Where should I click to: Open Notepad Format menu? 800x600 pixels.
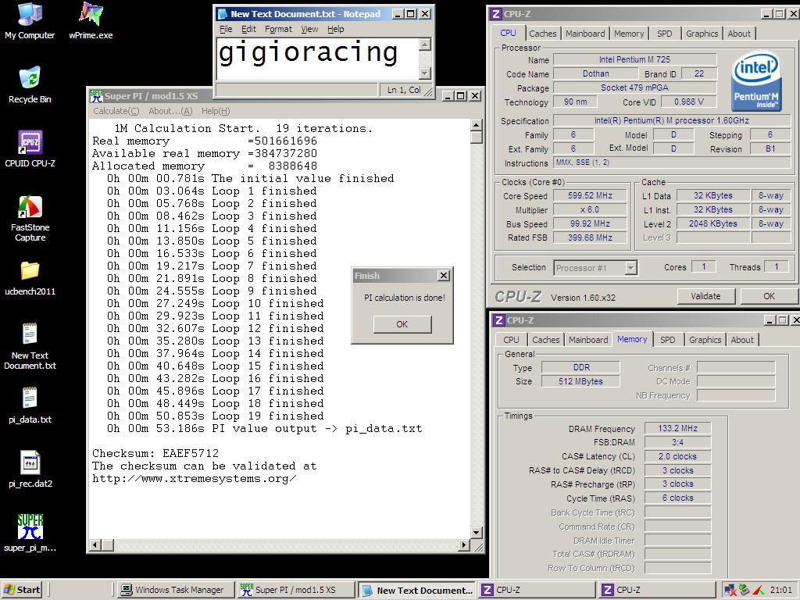point(278,29)
